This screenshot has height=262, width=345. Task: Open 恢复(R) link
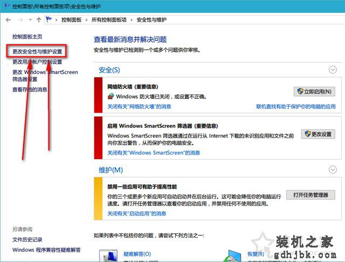[256, 254]
